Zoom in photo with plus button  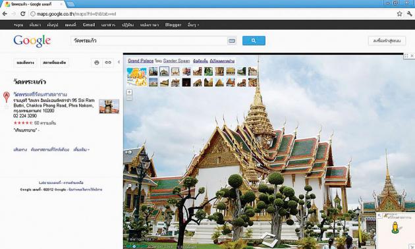coord(129,92)
